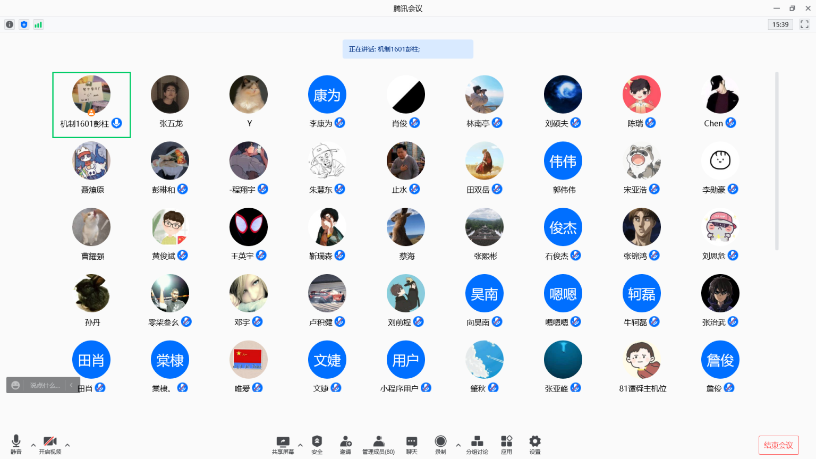Open the meeting info icon
Screen dimensions: 816x459
pos(10,24)
